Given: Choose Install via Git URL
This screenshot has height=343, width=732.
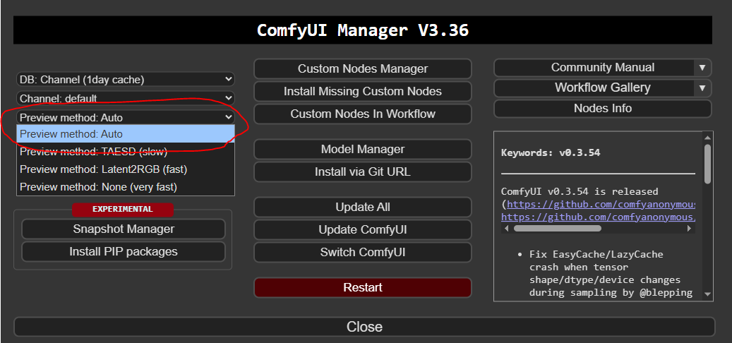Looking at the screenshot, I should [x=363, y=171].
